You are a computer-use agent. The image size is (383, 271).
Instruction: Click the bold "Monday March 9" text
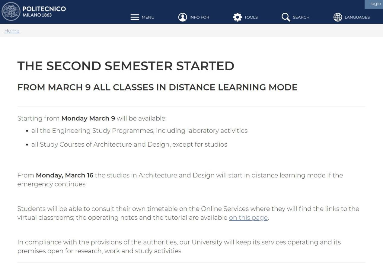(x=88, y=118)
